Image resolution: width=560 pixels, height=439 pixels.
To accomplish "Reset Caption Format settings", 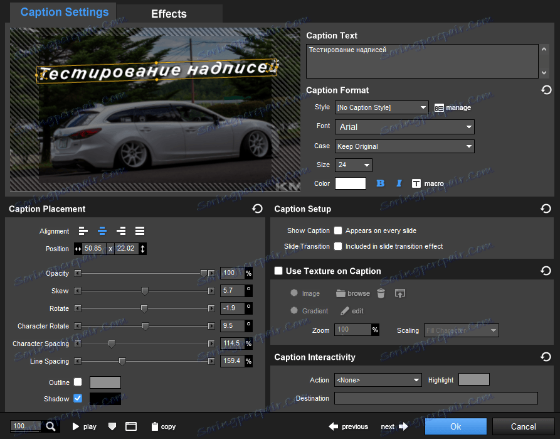I will click(546, 90).
